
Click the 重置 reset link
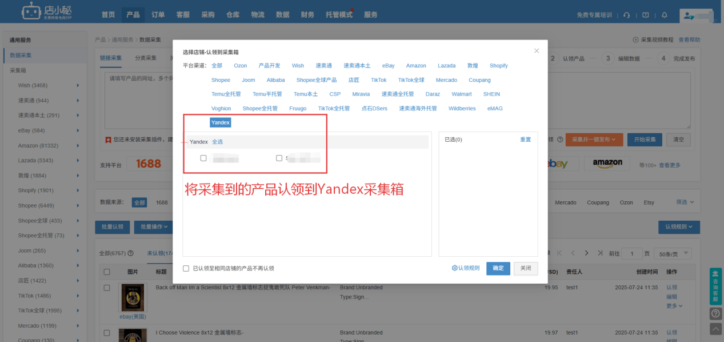pyautogui.click(x=525, y=140)
